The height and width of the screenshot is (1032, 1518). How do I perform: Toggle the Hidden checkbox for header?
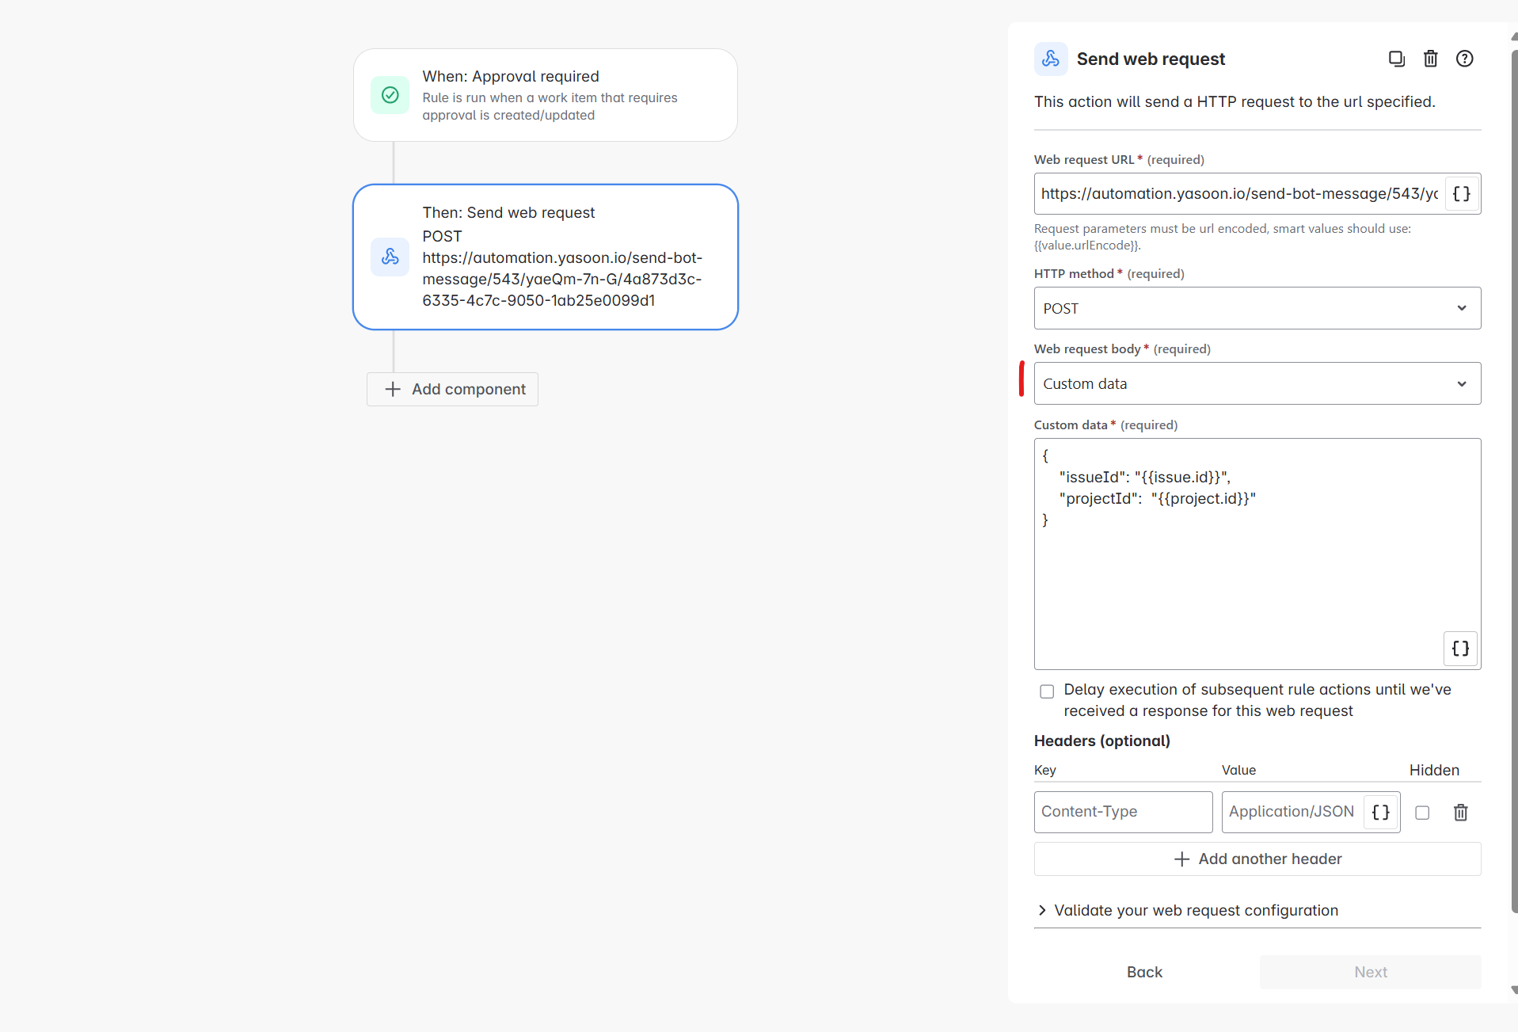1422,813
